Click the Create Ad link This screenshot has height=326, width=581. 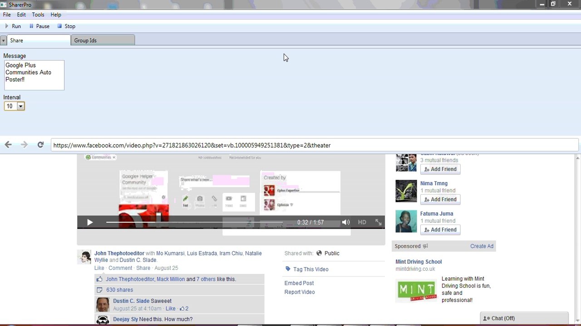point(482,246)
